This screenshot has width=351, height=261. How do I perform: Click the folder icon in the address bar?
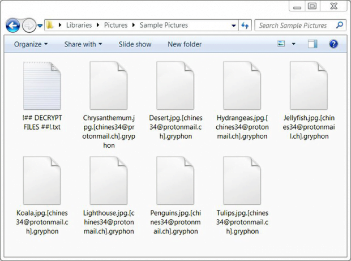pos(50,25)
